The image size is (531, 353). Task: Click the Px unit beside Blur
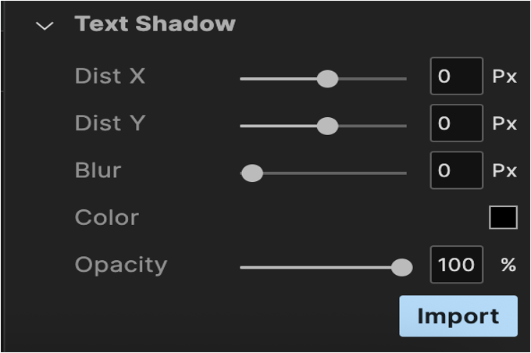click(x=504, y=170)
